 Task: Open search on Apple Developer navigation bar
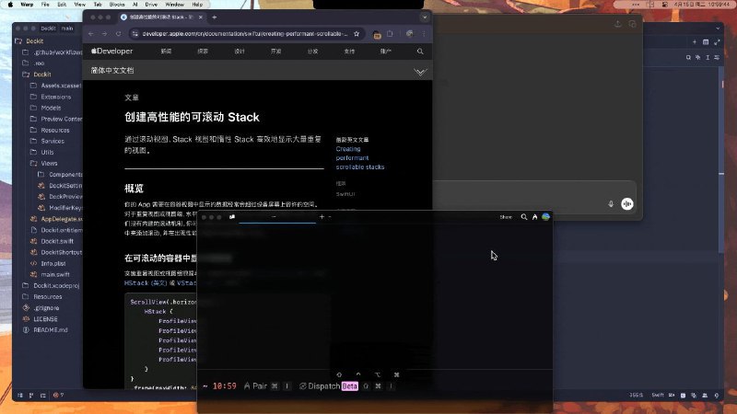(x=420, y=52)
